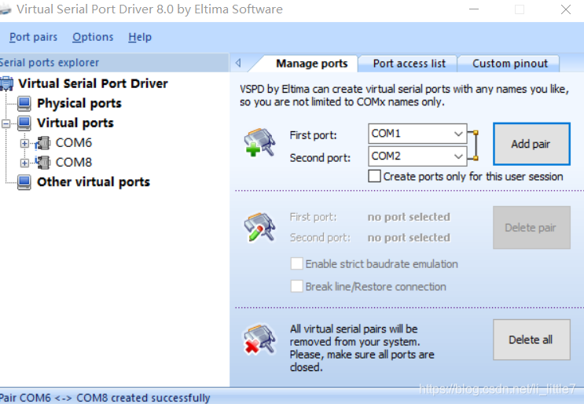Click the Virtual ports monitor icon
584x404 pixels.
click(24, 123)
